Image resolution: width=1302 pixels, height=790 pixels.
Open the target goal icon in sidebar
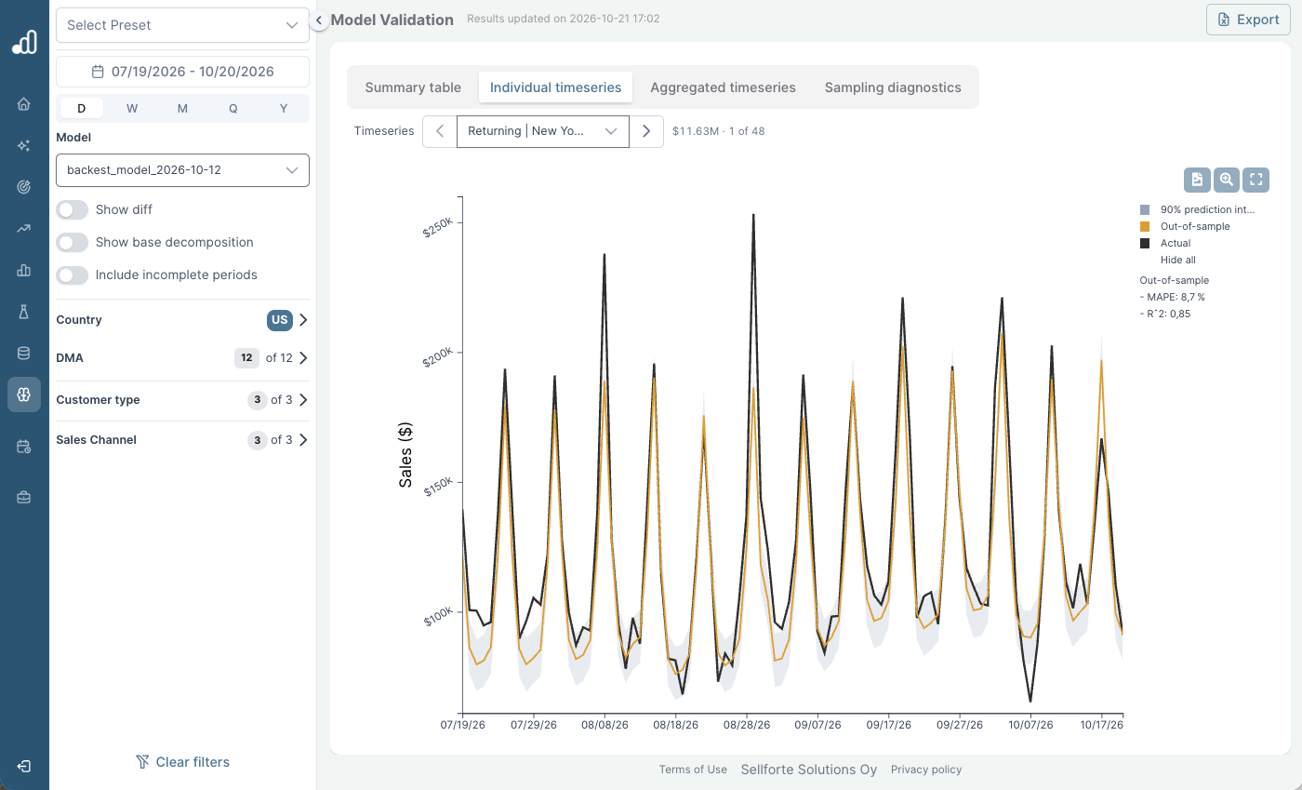pyautogui.click(x=24, y=187)
